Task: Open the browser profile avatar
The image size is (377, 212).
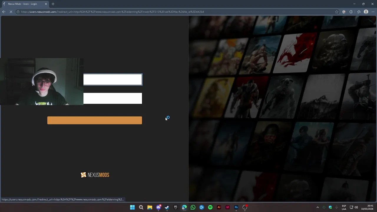Action: tap(366, 12)
